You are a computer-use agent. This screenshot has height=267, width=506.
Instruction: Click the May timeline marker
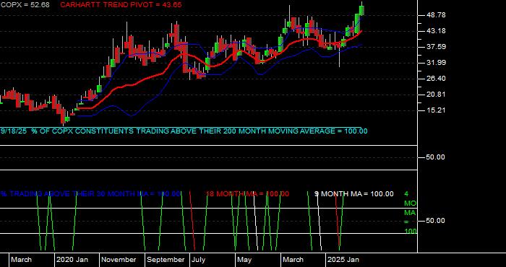pyautogui.click(x=244, y=260)
